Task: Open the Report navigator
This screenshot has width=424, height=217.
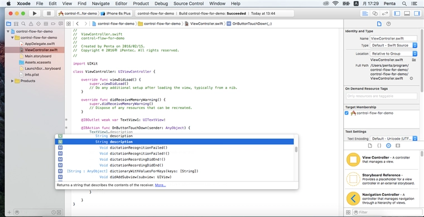Action: pos(61,24)
